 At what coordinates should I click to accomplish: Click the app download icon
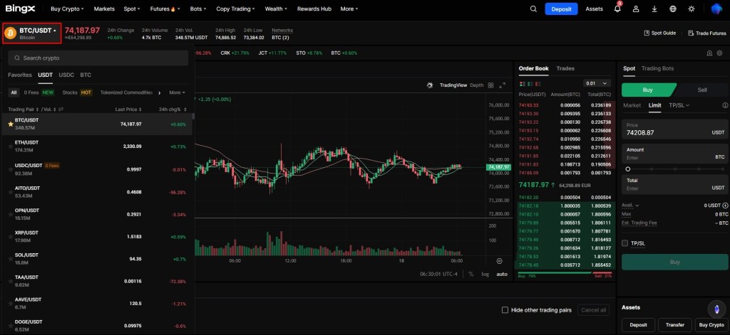point(654,9)
